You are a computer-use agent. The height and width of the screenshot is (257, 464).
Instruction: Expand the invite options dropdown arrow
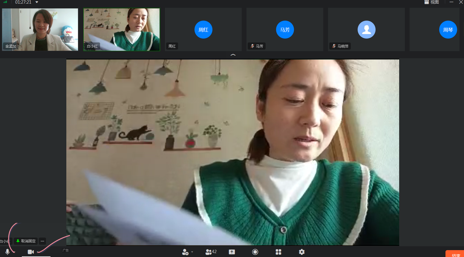coord(192,252)
